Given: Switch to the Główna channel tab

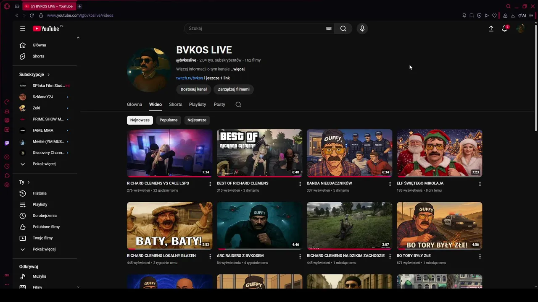Looking at the screenshot, I should point(134,104).
